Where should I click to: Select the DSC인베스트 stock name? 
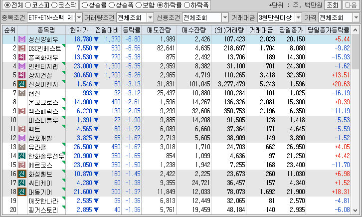pyautogui.click(x=44, y=48)
